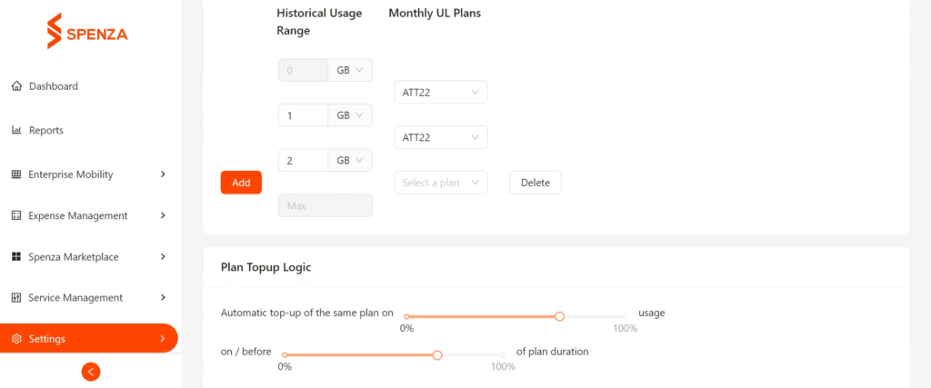Open the GB unit dropdown beside value 2
The width and height of the screenshot is (931, 388).
pyautogui.click(x=350, y=160)
